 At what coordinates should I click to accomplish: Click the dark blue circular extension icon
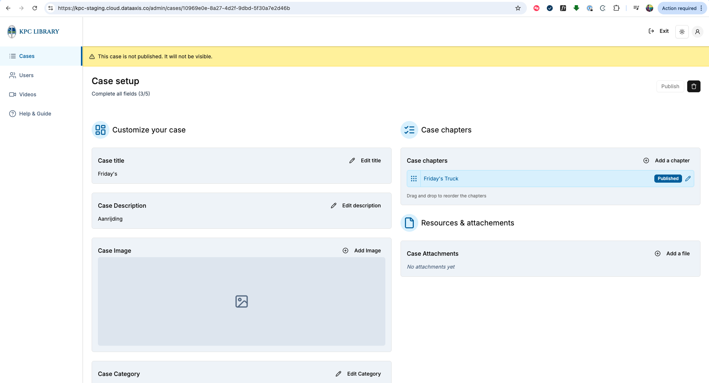click(x=550, y=8)
